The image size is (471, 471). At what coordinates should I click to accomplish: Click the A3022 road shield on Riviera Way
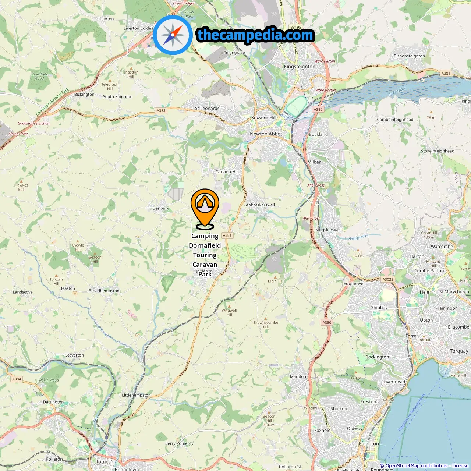click(388, 279)
